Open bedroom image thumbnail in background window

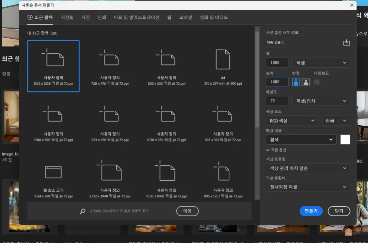(x=11, y=116)
